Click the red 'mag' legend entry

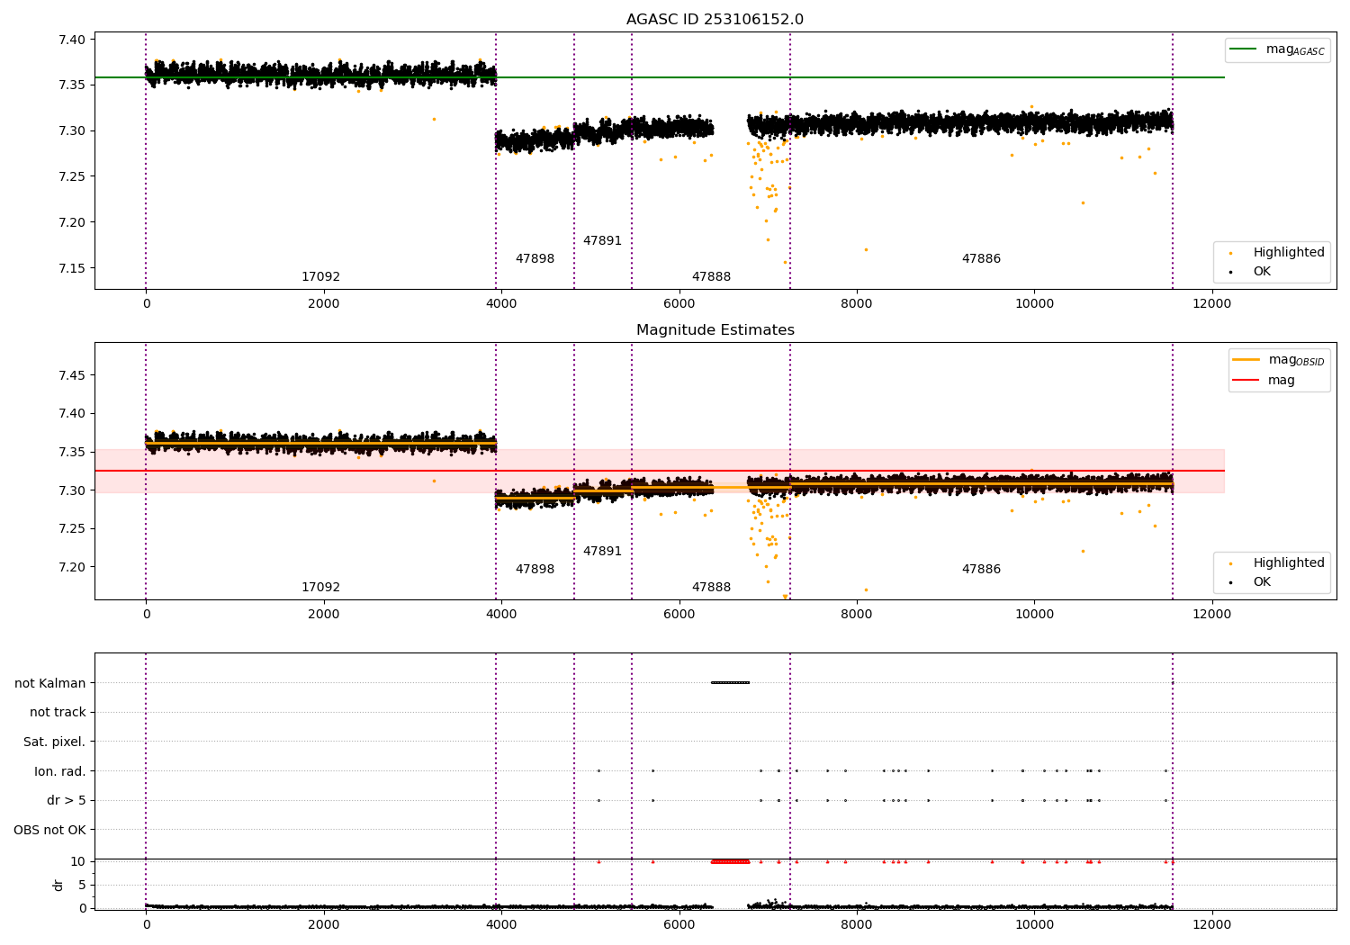click(x=1264, y=381)
